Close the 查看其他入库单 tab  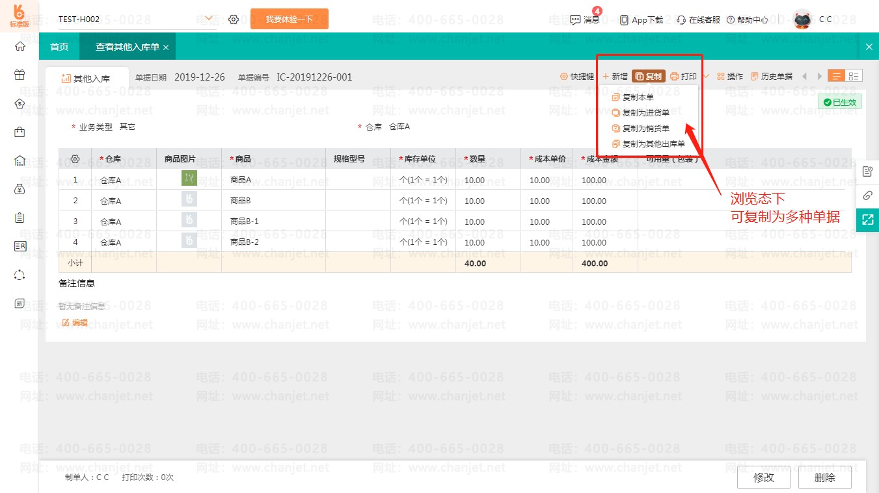pyautogui.click(x=166, y=47)
